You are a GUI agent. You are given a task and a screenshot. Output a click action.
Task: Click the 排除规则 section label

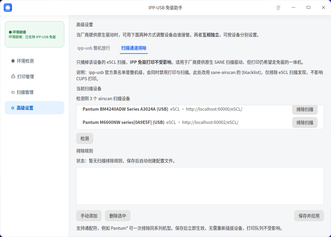(x=85, y=151)
